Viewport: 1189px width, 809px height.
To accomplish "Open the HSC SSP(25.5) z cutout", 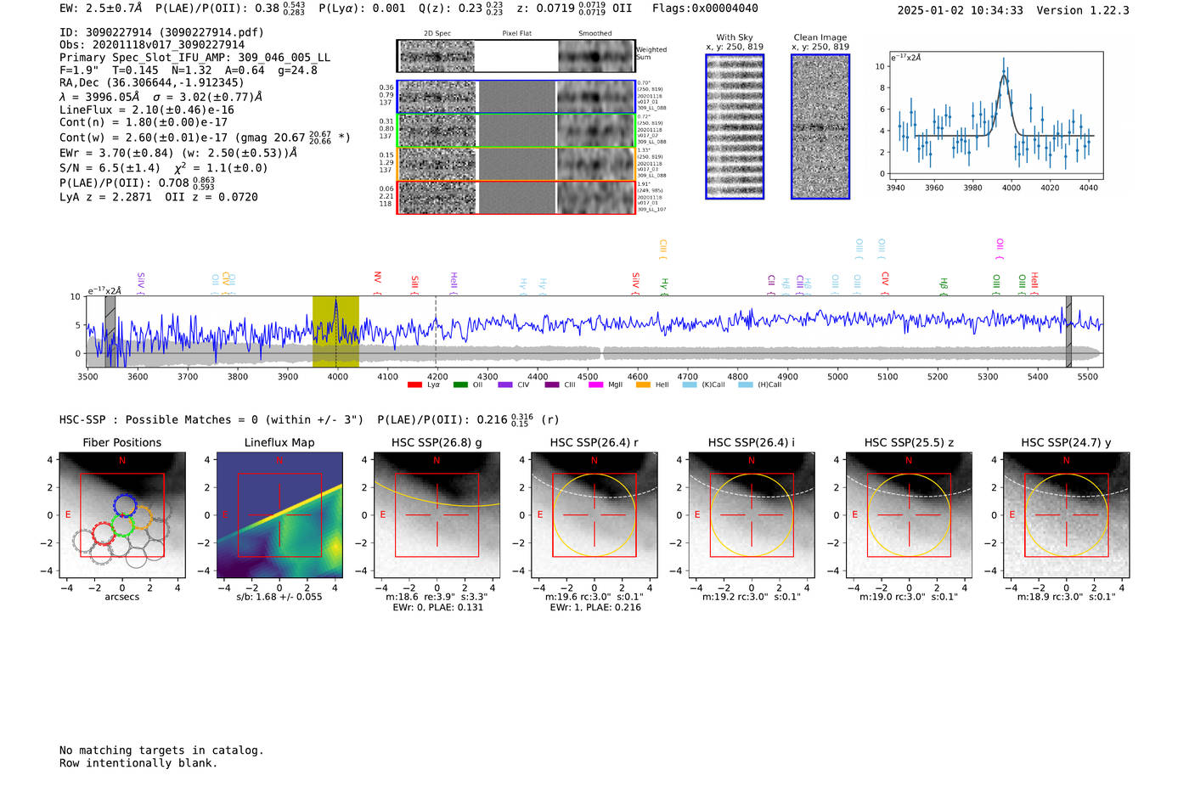I will [909, 515].
